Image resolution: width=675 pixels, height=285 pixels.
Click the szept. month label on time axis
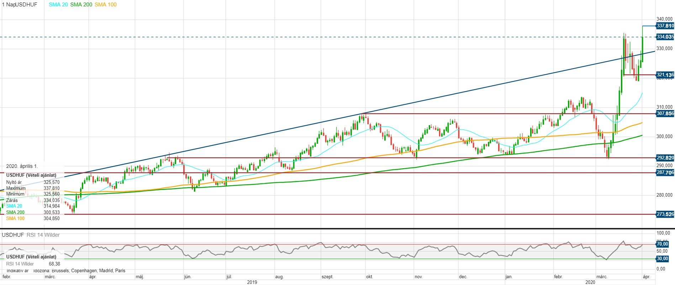coord(327,277)
